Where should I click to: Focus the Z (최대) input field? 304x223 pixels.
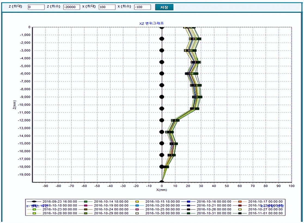(36, 7)
